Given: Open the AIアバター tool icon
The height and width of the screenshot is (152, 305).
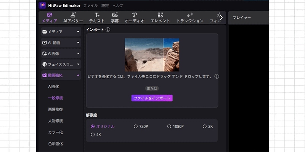Looking at the screenshot, I should (x=73, y=15).
